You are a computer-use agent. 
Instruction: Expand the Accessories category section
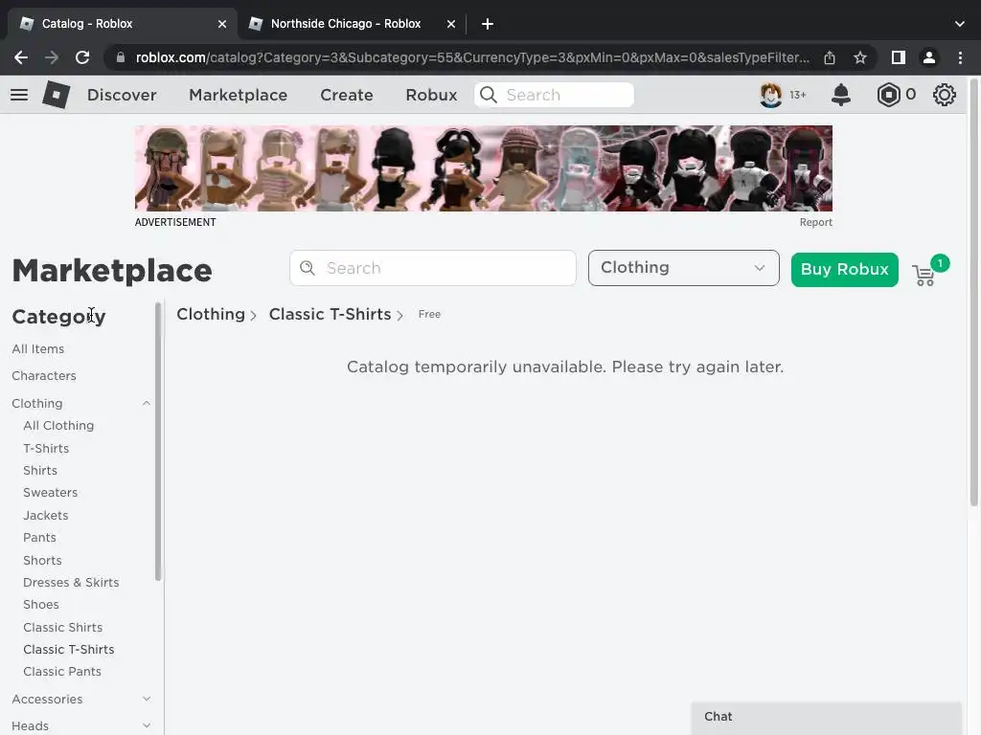[x=147, y=699]
